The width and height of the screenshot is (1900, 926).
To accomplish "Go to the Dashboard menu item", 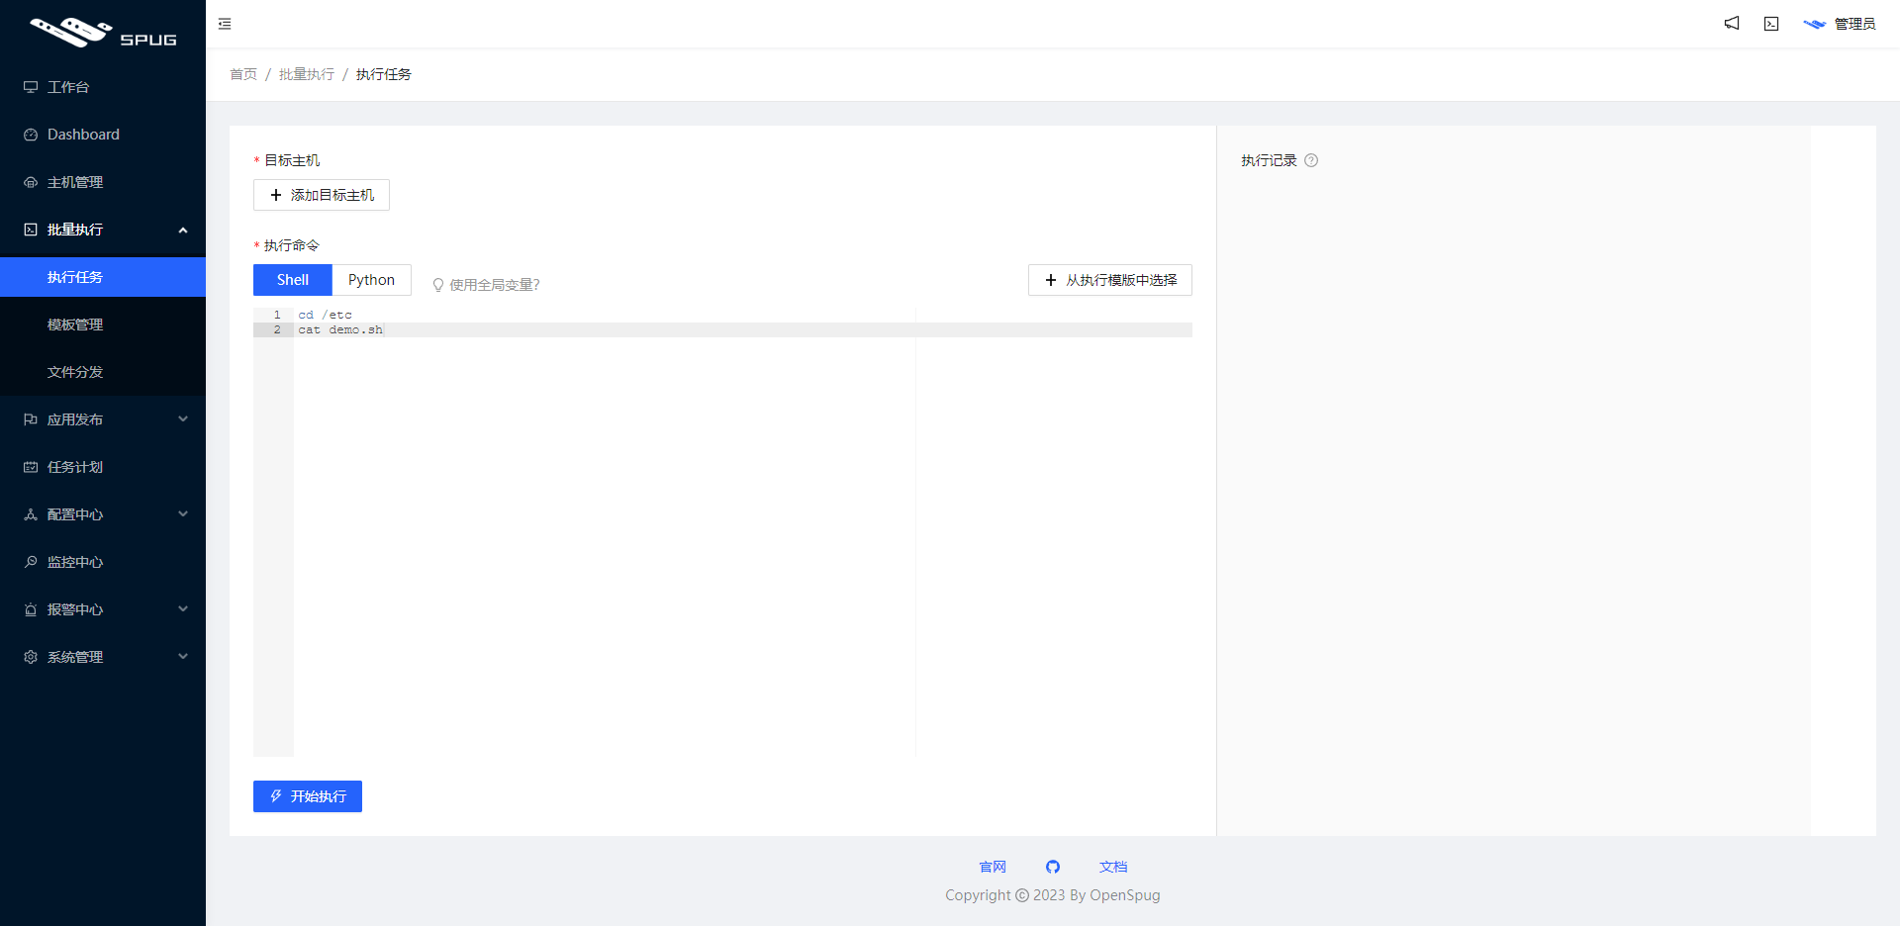I will [103, 135].
